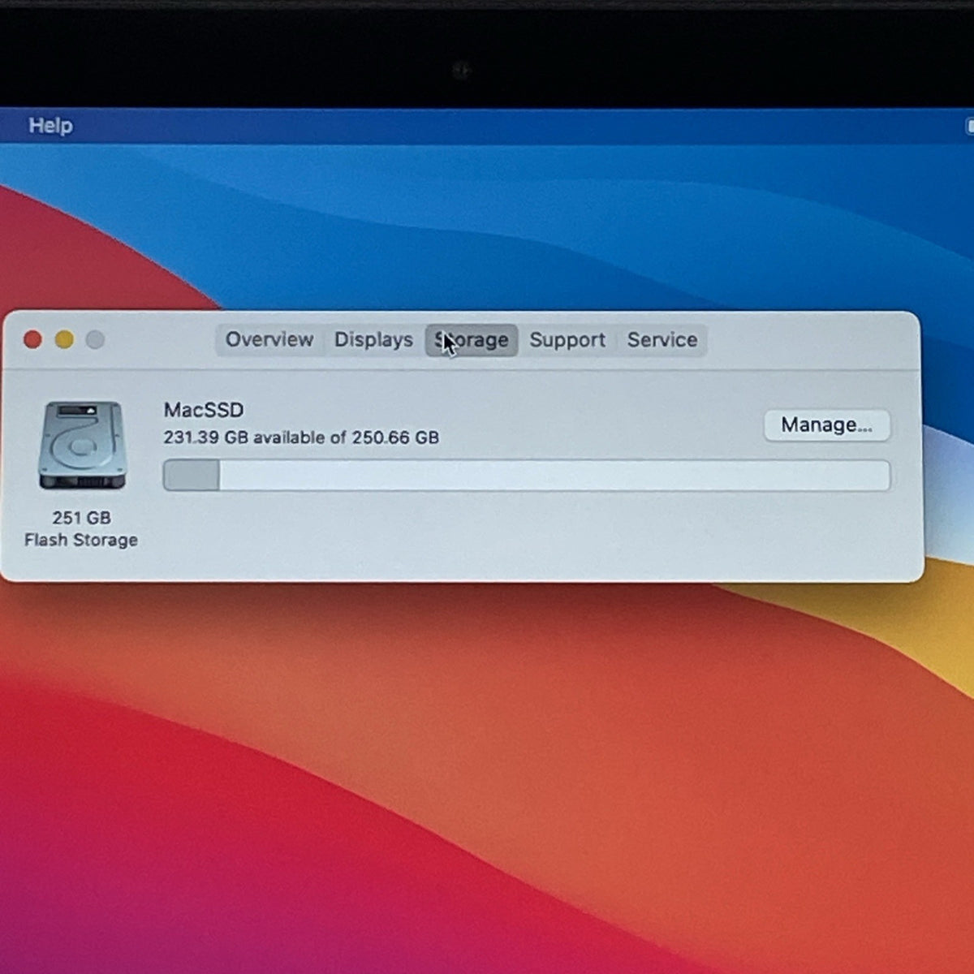Click the '231.39 GB available of 250.66 GB' text

point(301,437)
